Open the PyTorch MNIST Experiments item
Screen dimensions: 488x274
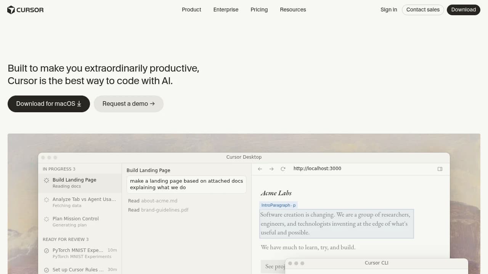pos(80,253)
